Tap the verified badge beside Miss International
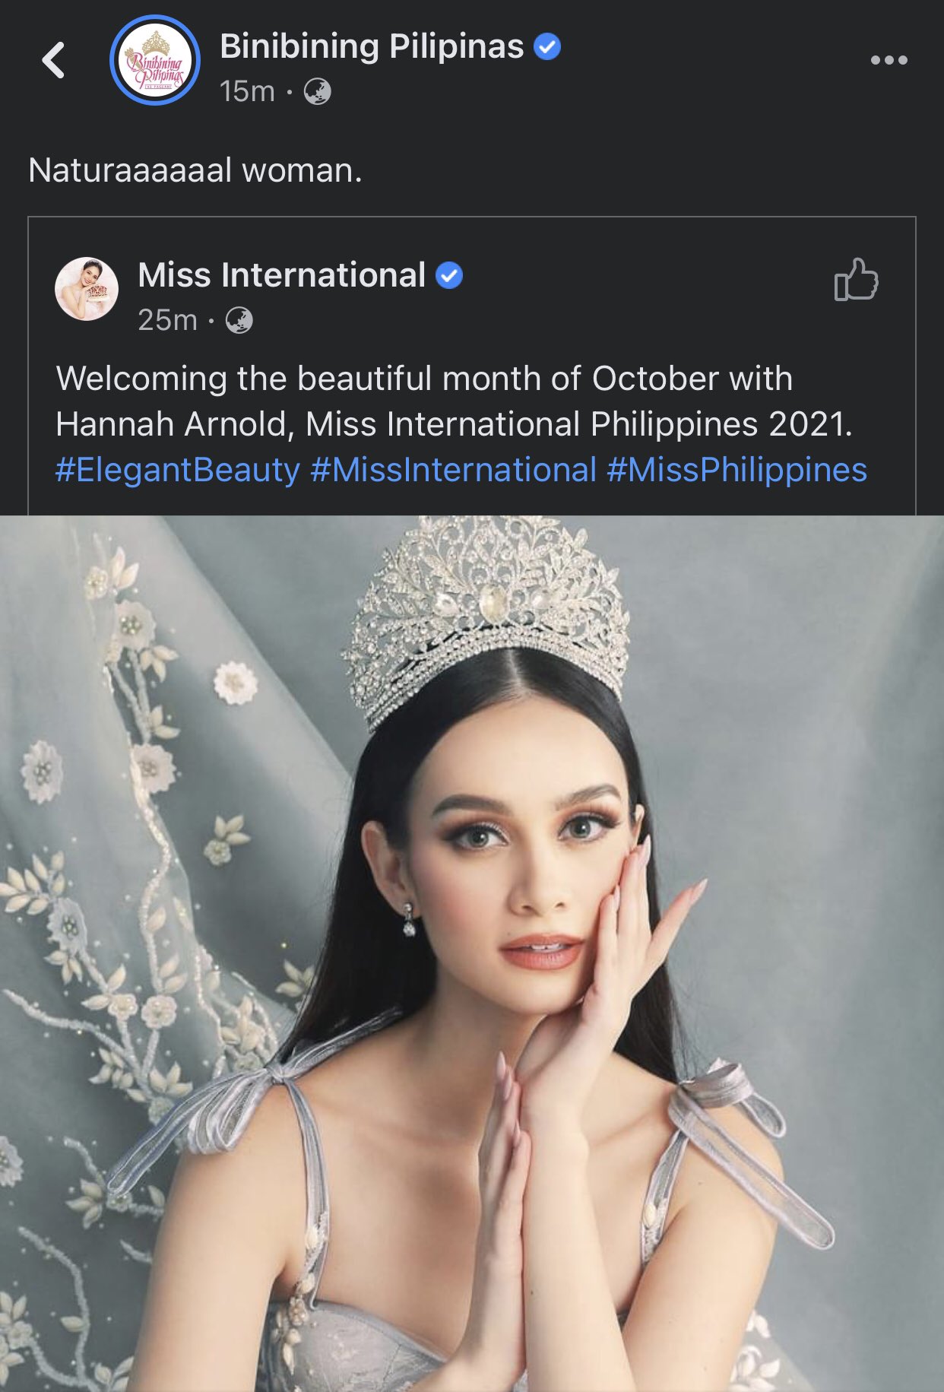 [x=449, y=275]
